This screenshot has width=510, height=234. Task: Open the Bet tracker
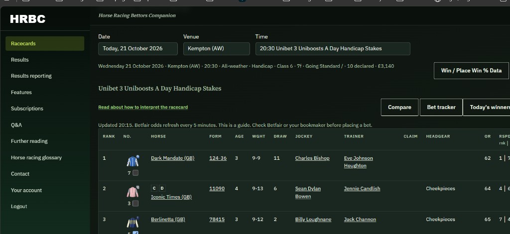point(441,107)
